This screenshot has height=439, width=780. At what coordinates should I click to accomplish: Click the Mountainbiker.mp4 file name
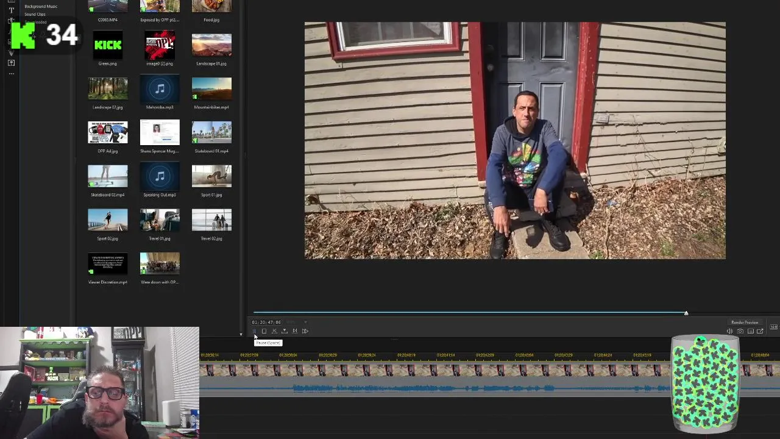(211, 107)
